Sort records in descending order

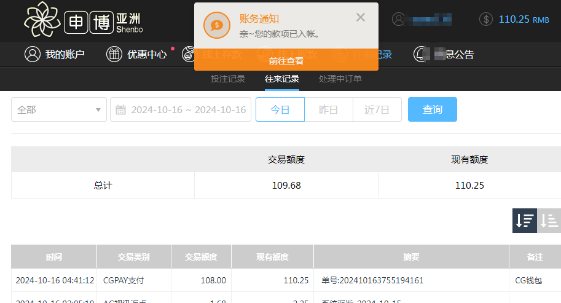pyautogui.click(x=524, y=221)
